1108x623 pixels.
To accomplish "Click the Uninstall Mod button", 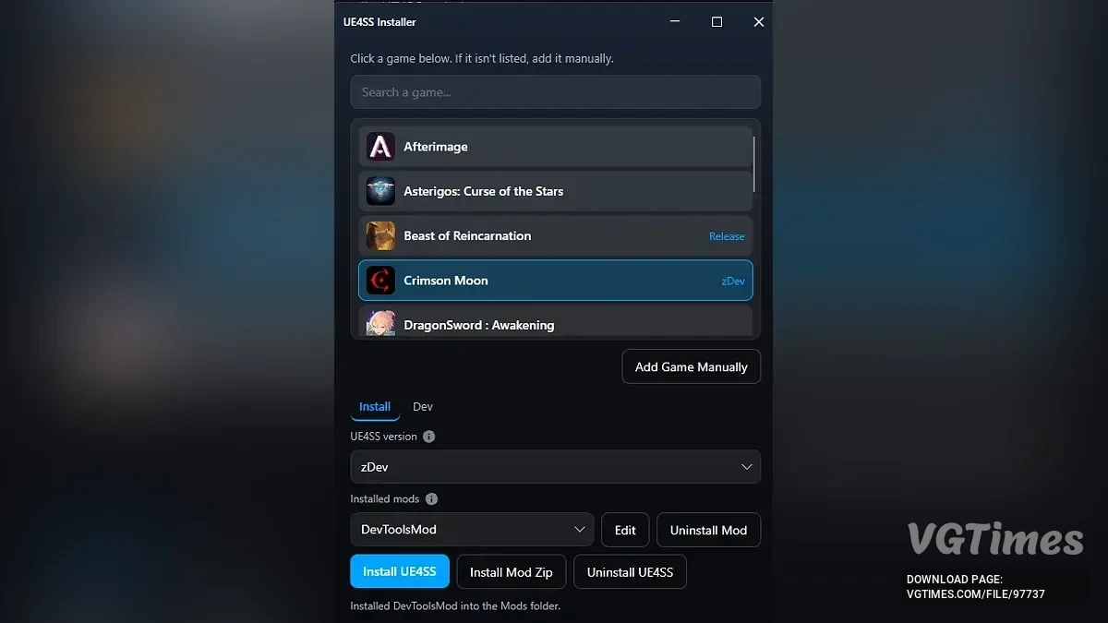I will coord(709,530).
